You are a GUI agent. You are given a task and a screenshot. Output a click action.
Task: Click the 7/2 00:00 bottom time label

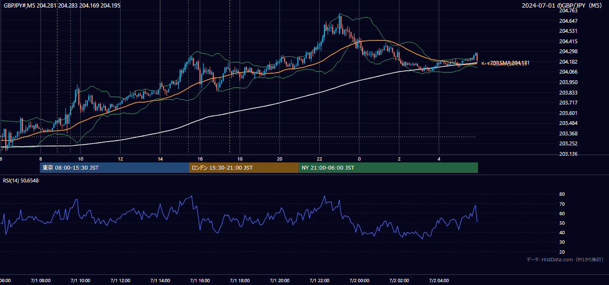point(359,281)
